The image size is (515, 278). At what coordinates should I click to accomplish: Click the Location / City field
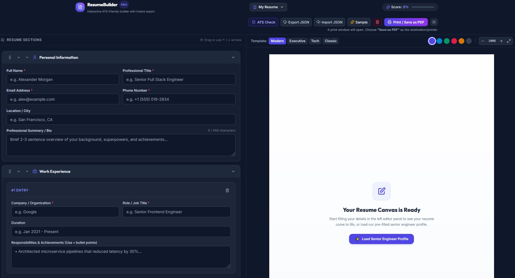[x=121, y=119]
